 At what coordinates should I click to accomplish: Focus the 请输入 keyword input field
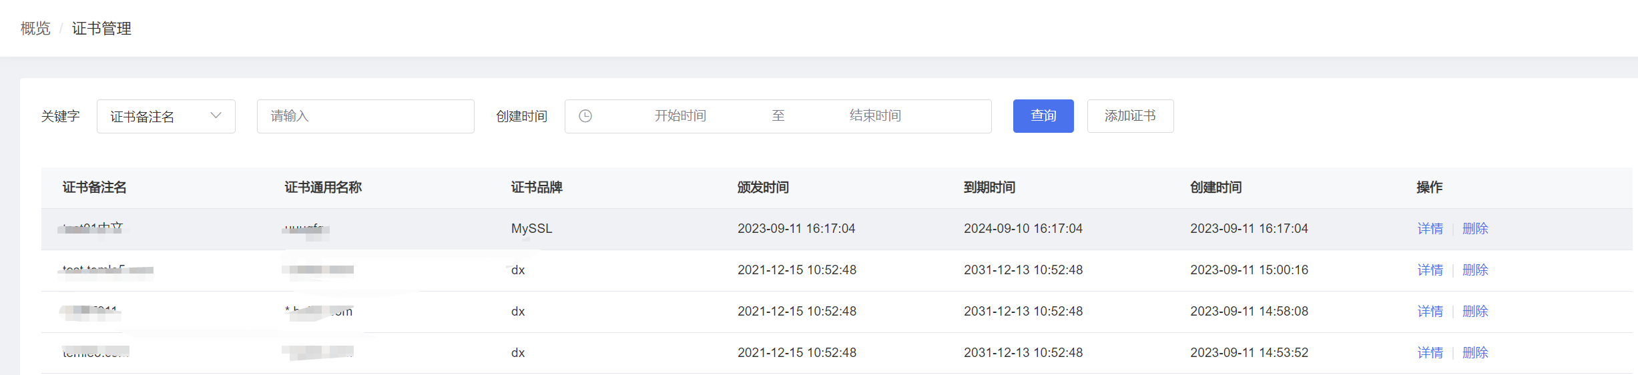click(x=365, y=116)
